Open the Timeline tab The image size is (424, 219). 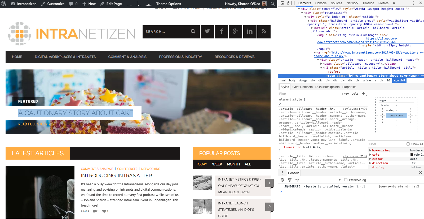(368, 3)
